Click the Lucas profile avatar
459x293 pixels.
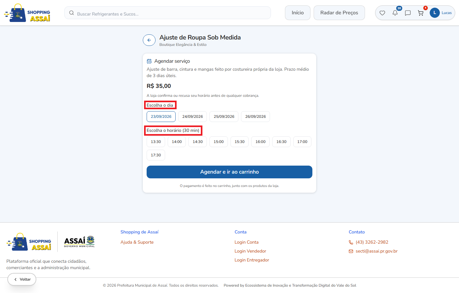(x=435, y=13)
